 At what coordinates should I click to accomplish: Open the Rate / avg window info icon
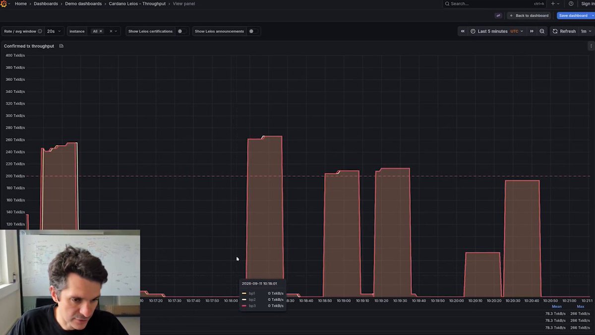point(40,31)
